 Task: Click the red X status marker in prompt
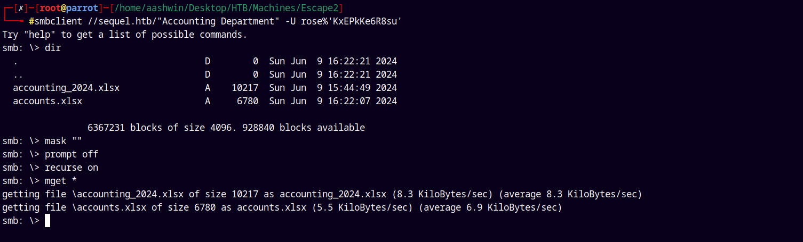click(x=20, y=8)
